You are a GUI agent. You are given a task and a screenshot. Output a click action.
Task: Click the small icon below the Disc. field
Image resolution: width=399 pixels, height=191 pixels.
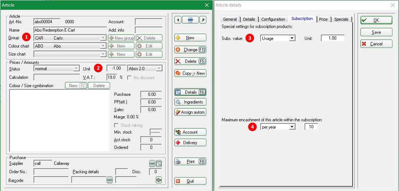[159, 180]
